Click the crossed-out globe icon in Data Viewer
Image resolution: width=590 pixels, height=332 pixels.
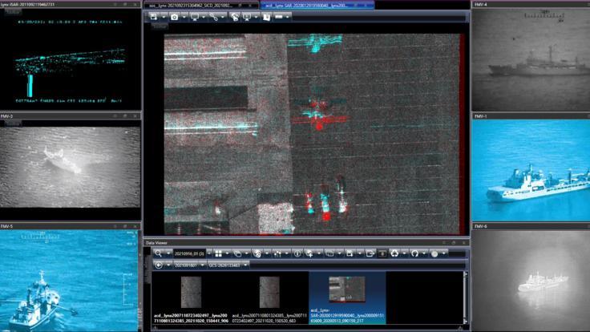(257, 253)
